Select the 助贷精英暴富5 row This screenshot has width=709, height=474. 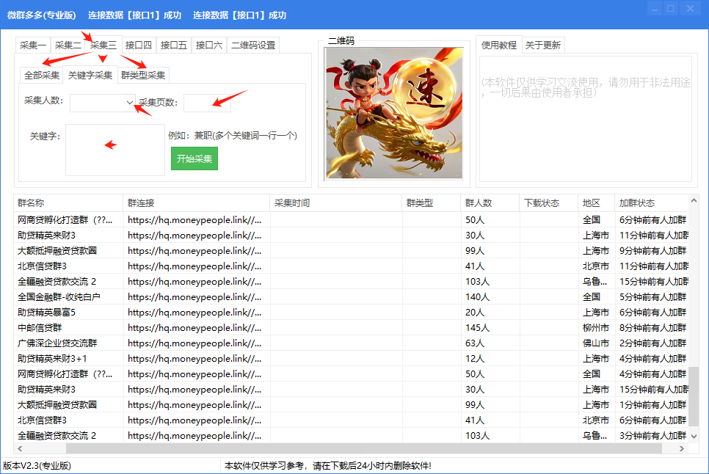point(352,313)
